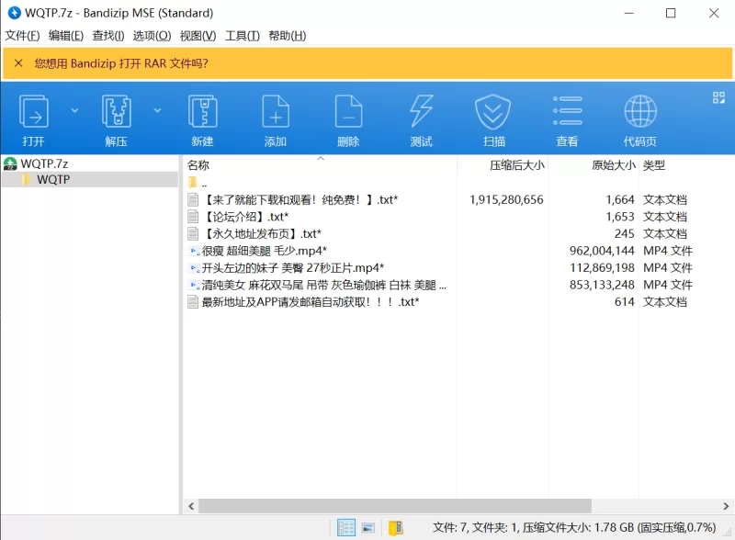The image size is (735, 540).
Task: Click the Bandizip logo in the title bar
Action: pos(15,13)
